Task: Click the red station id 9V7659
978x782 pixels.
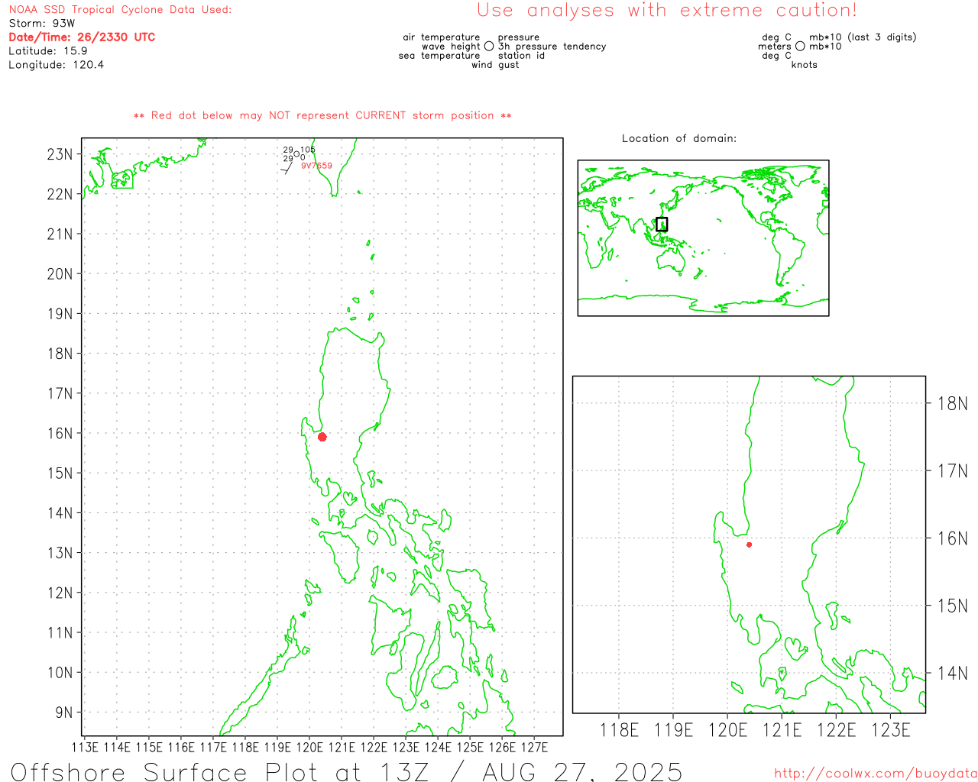Action: click(x=316, y=166)
